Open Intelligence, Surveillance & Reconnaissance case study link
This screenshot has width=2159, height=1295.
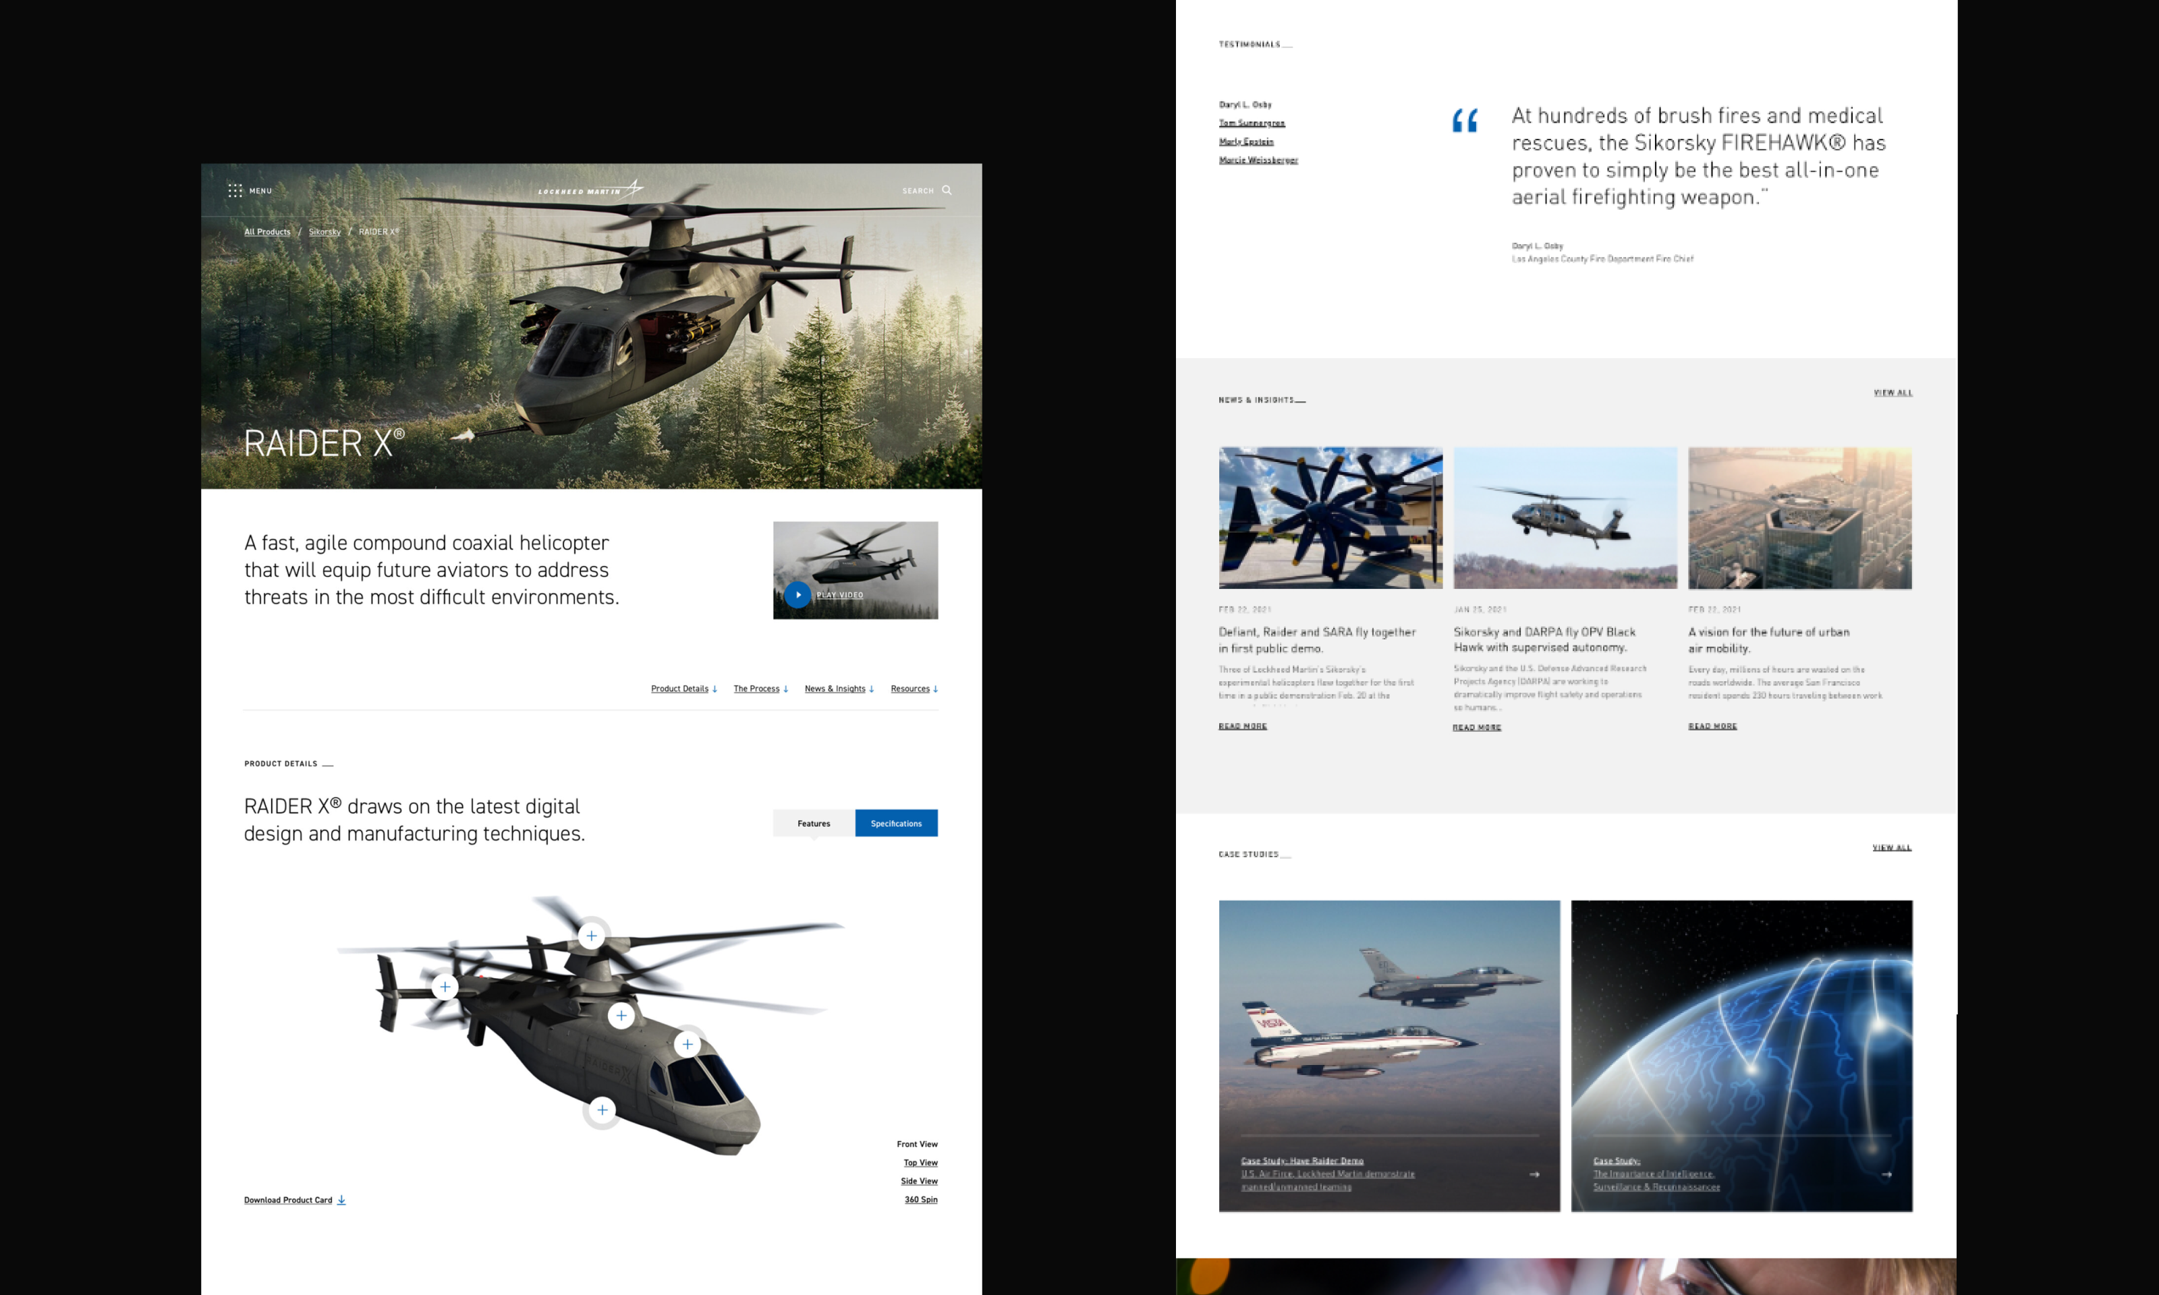pyautogui.click(x=1656, y=1174)
